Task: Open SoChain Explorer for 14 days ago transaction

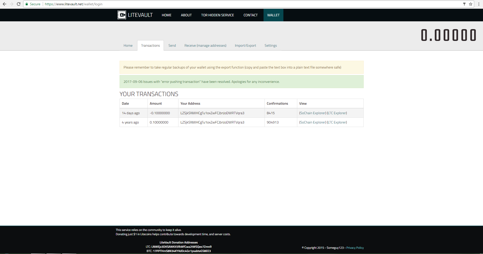Action: pyautogui.click(x=313, y=113)
